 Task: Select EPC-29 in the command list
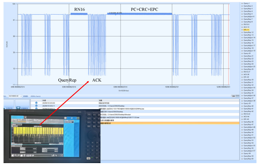tap(247, 77)
